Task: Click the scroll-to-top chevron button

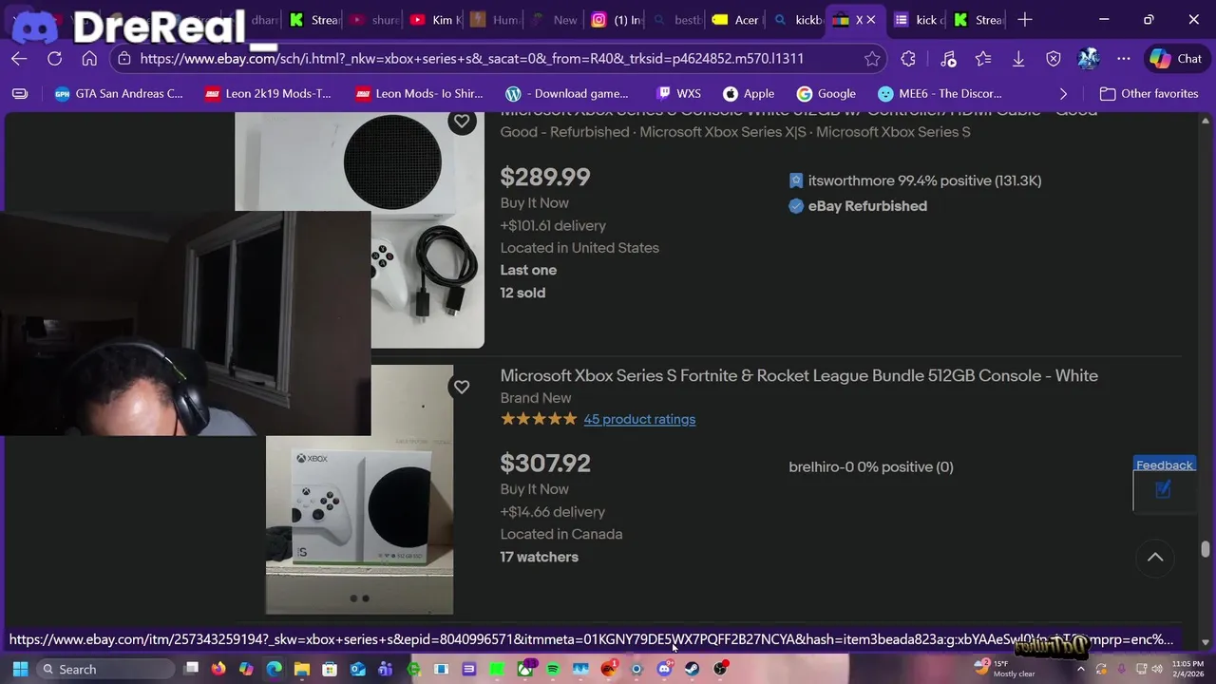Action: pyautogui.click(x=1155, y=558)
